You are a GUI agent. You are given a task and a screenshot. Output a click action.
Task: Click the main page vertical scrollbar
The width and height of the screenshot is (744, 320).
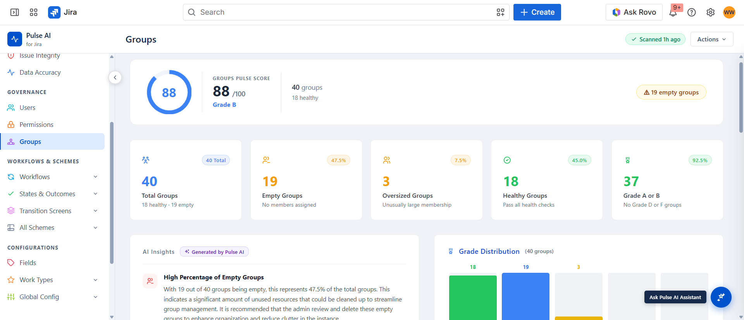741,98
